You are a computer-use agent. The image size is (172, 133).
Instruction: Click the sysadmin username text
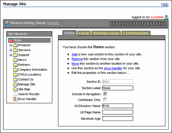[157, 17]
